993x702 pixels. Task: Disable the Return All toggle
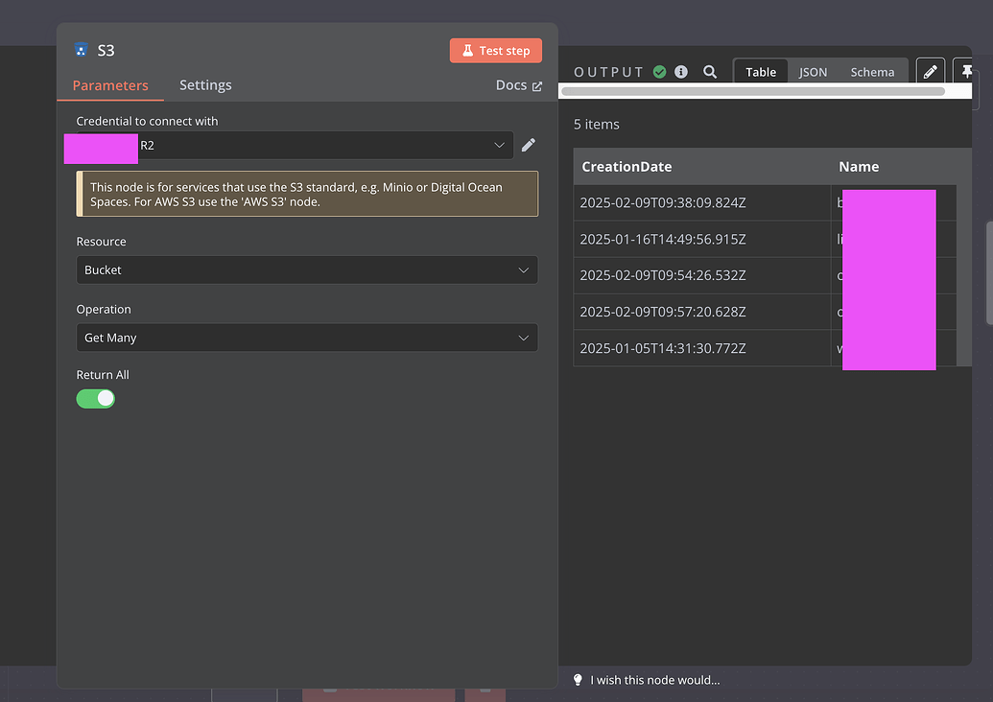click(95, 396)
